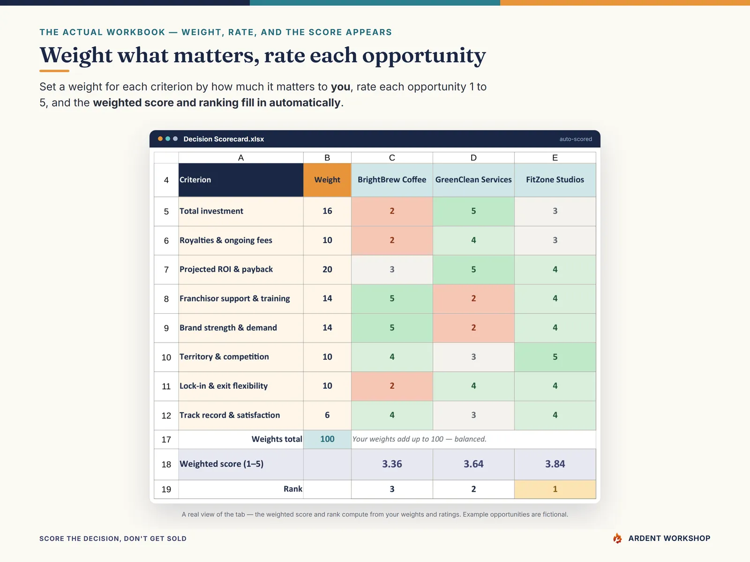Click the gray window dot in title bar
750x562 pixels.
tap(175, 139)
